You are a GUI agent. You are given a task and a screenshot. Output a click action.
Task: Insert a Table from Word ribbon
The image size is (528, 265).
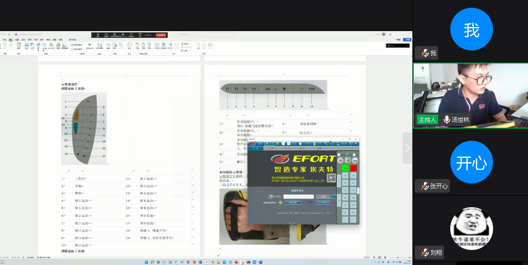[19, 46]
